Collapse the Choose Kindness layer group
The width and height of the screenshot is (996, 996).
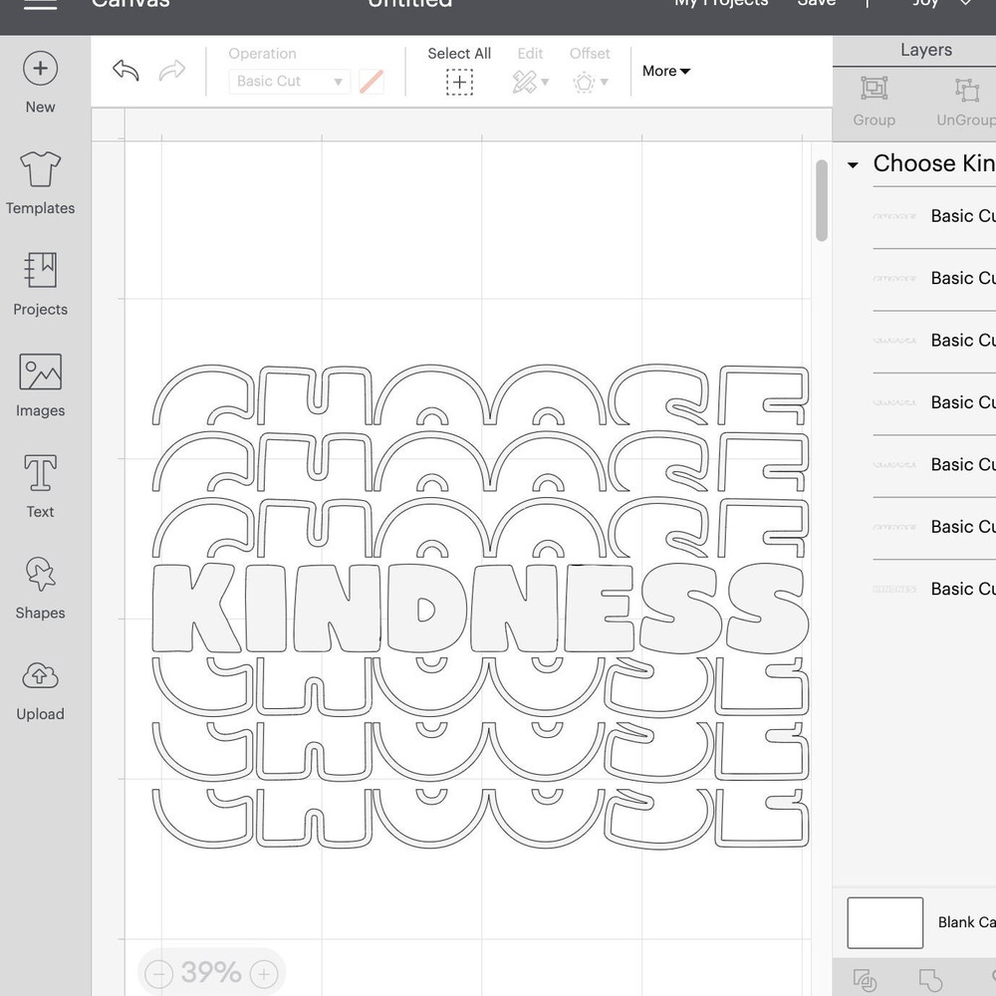tap(854, 163)
